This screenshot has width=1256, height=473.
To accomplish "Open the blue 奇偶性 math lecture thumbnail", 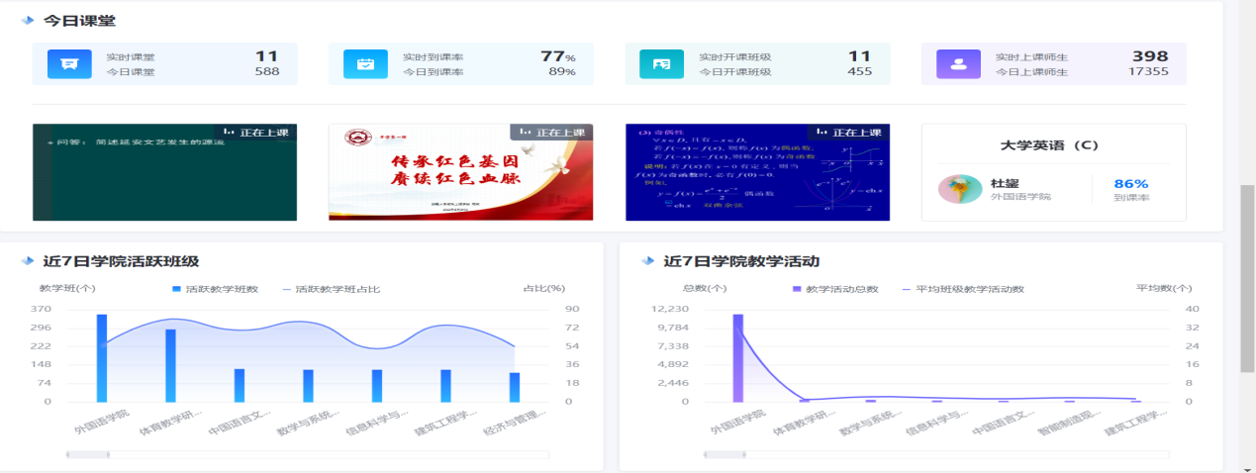I will (757, 172).
